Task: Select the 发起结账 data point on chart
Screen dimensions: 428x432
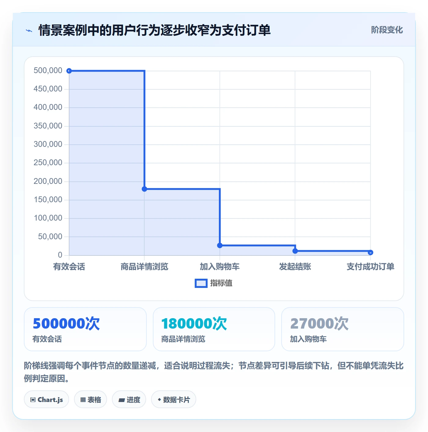Action: pyautogui.click(x=295, y=251)
